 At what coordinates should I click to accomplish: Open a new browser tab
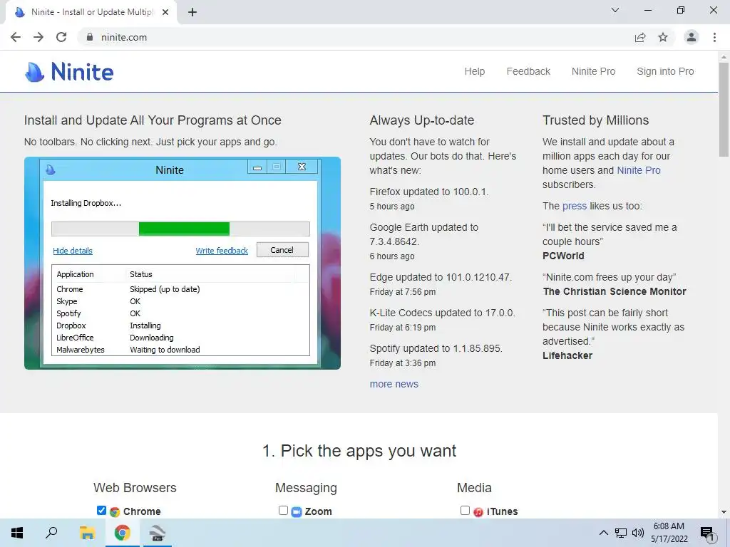click(x=192, y=12)
